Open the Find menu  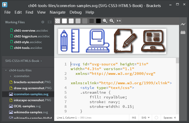(29, 12)
